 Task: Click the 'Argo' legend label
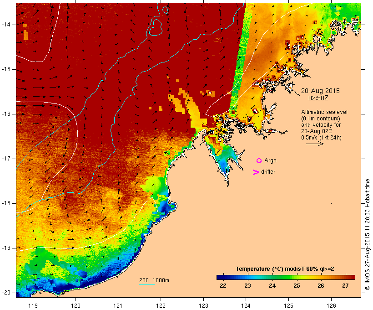point(270,160)
